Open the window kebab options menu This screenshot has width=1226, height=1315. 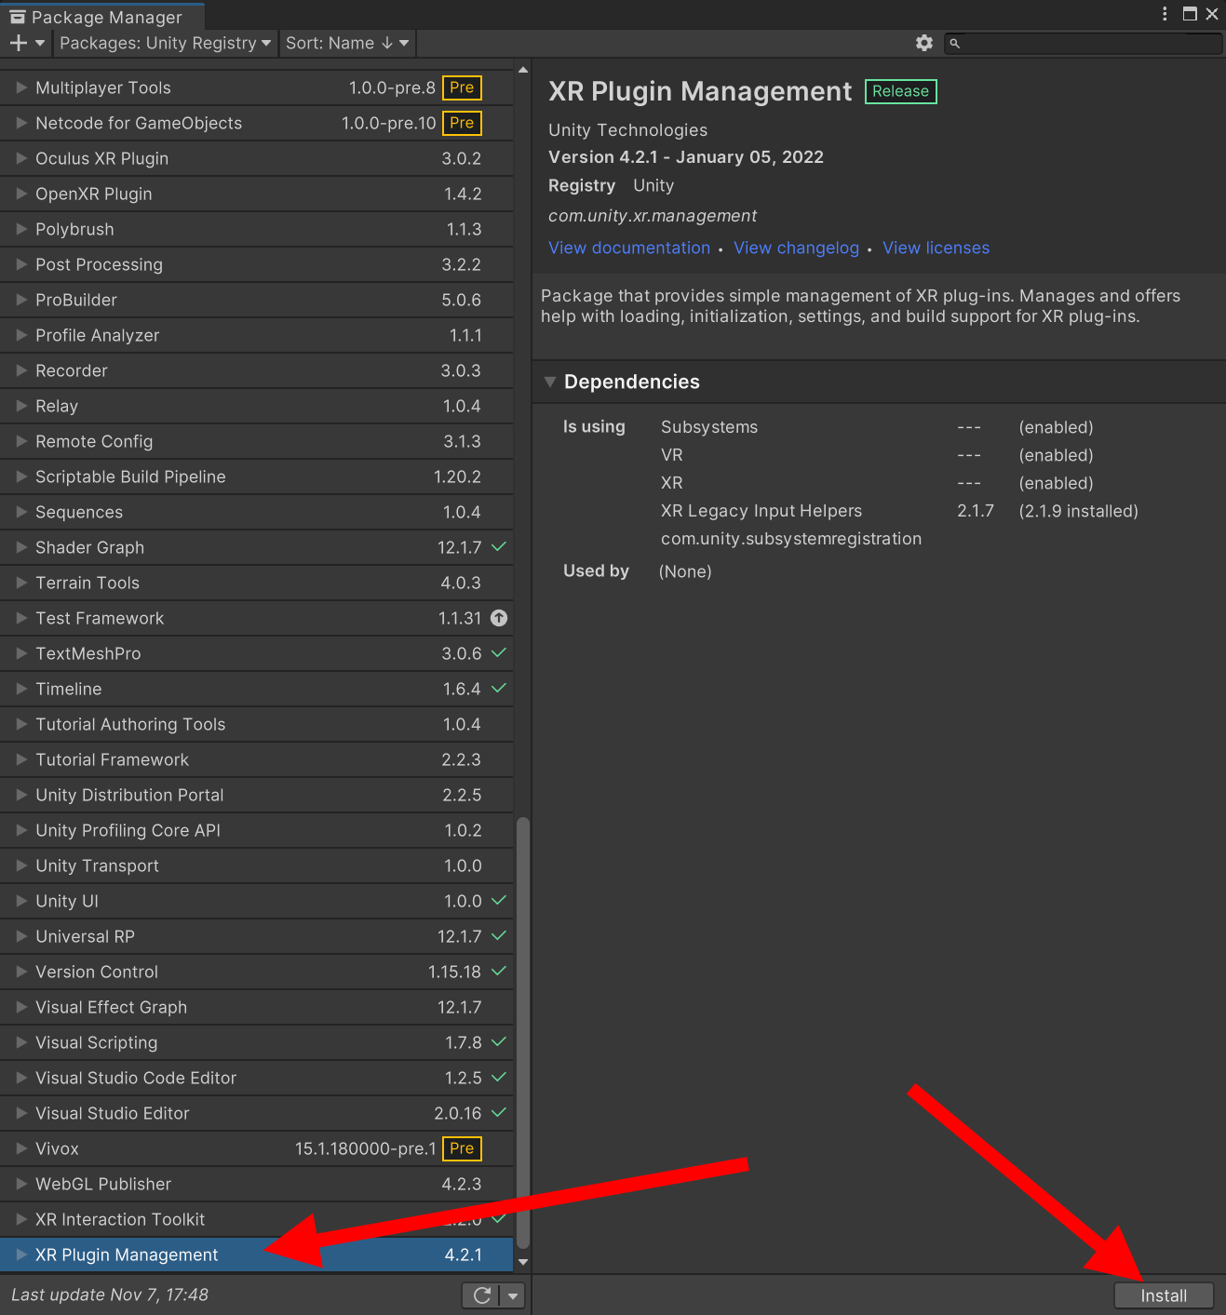click(1165, 13)
